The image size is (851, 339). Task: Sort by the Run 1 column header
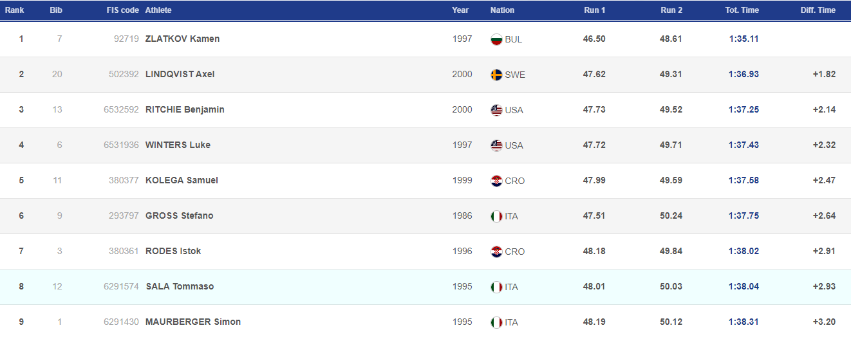click(594, 10)
